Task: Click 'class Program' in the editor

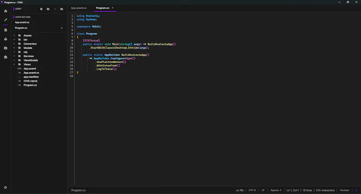Action: (x=87, y=33)
